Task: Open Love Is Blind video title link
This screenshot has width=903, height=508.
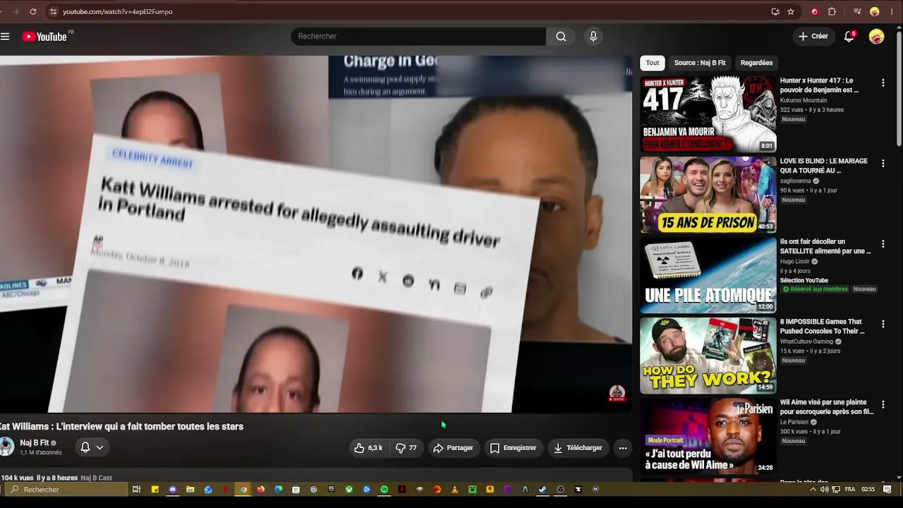Action: (x=824, y=166)
